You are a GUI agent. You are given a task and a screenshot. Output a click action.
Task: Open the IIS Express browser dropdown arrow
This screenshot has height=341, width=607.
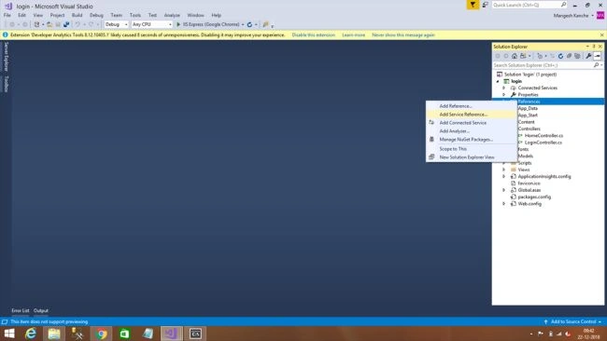point(243,25)
